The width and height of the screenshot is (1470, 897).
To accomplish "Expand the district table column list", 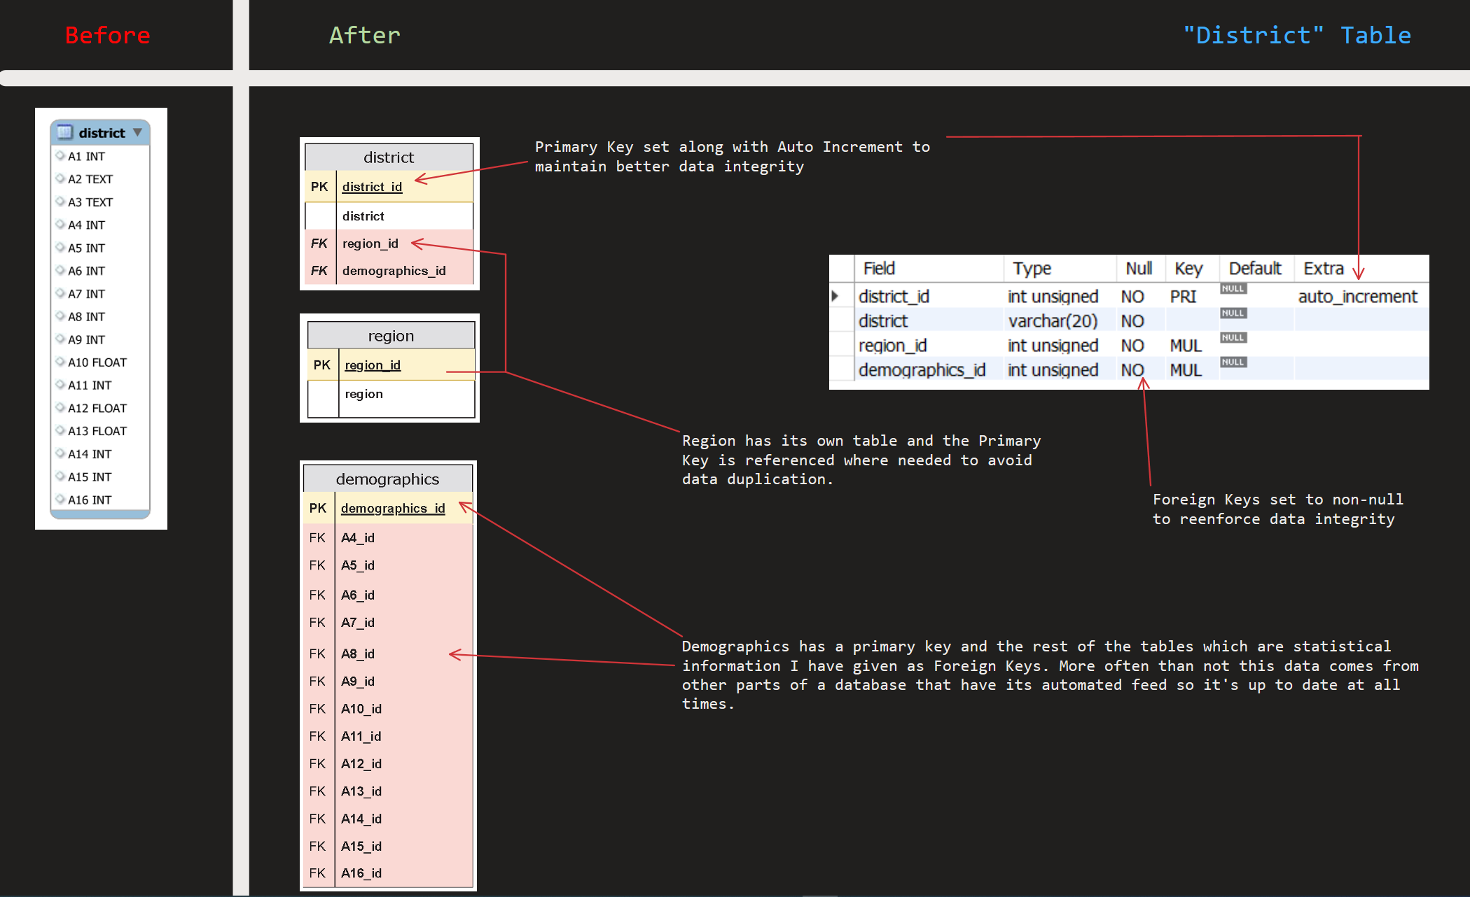I will [x=138, y=132].
